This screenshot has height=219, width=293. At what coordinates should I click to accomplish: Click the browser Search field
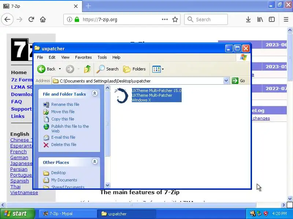click(x=206, y=19)
